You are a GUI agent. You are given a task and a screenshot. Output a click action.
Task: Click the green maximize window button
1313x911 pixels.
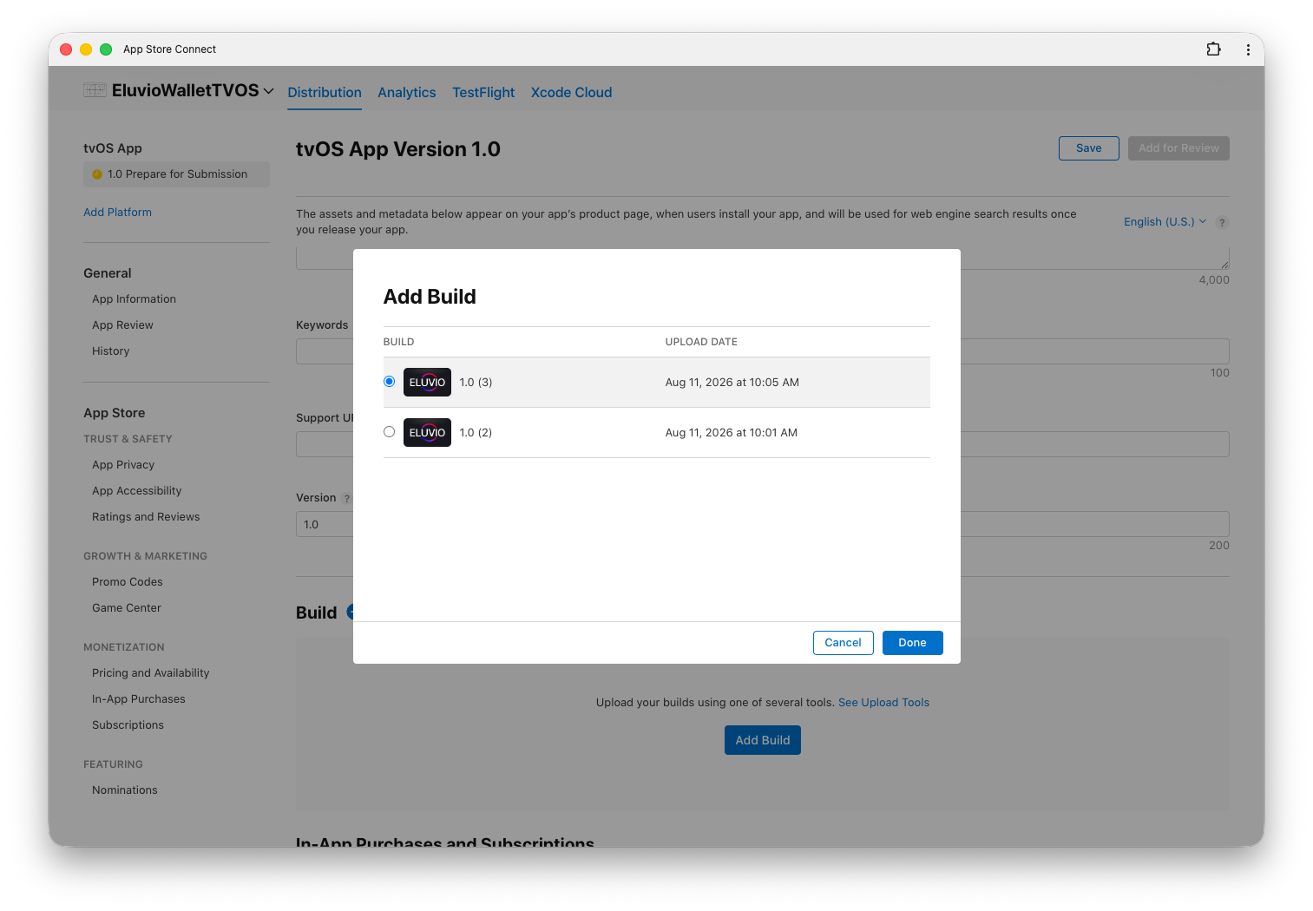106,49
